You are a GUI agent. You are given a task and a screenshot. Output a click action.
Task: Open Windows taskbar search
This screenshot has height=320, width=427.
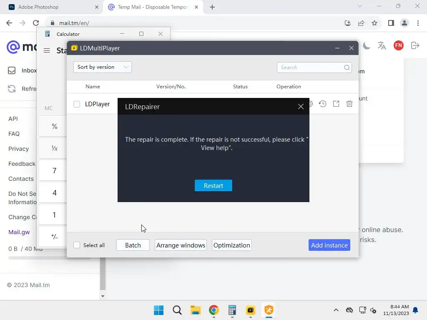pos(177,310)
